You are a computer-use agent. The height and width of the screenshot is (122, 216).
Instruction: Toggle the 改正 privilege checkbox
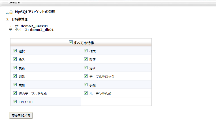(86, 59)
